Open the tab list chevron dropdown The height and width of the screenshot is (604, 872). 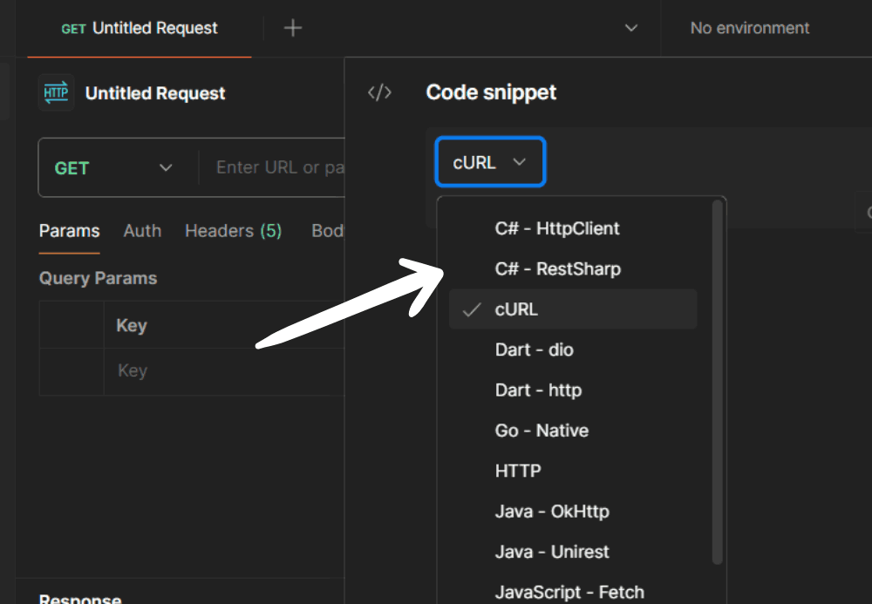[631, 28]
